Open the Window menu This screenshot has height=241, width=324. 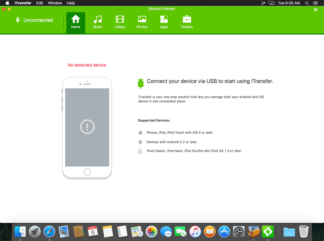pyautogui.click(x=55, y=3)
